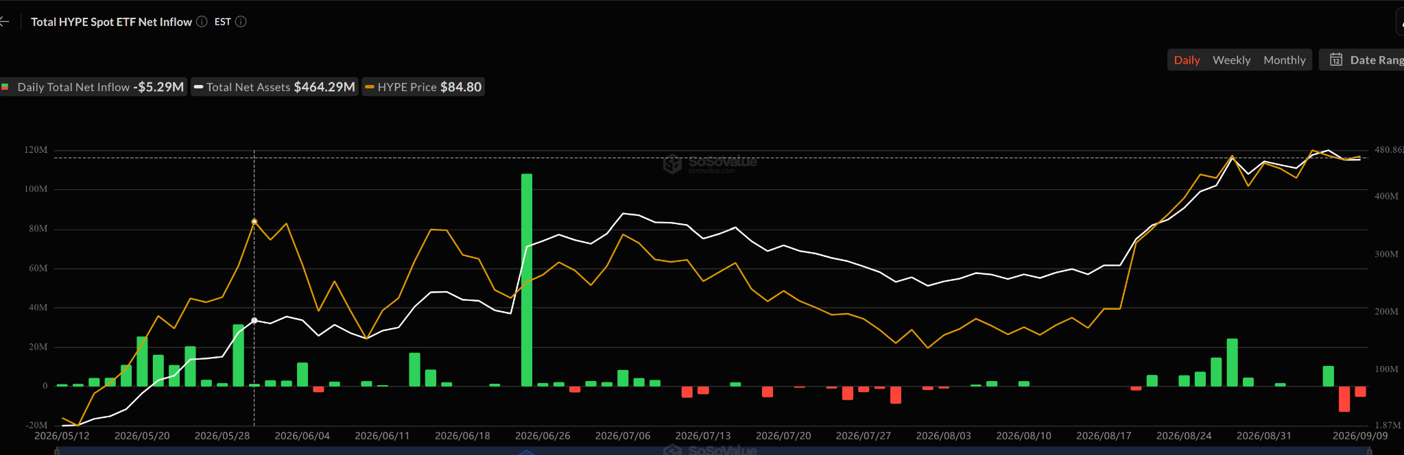Screen dimensions: 1404x455
Task: Select the Daily interval tab
Action: coord(1187,60)
